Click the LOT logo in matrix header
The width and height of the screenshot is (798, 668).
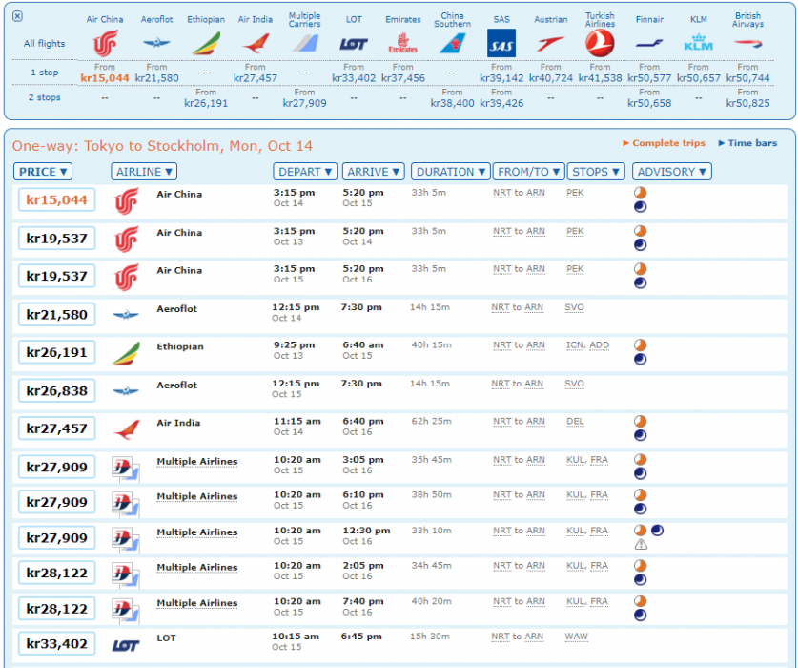pyautogui.click(x=354, y=44)
